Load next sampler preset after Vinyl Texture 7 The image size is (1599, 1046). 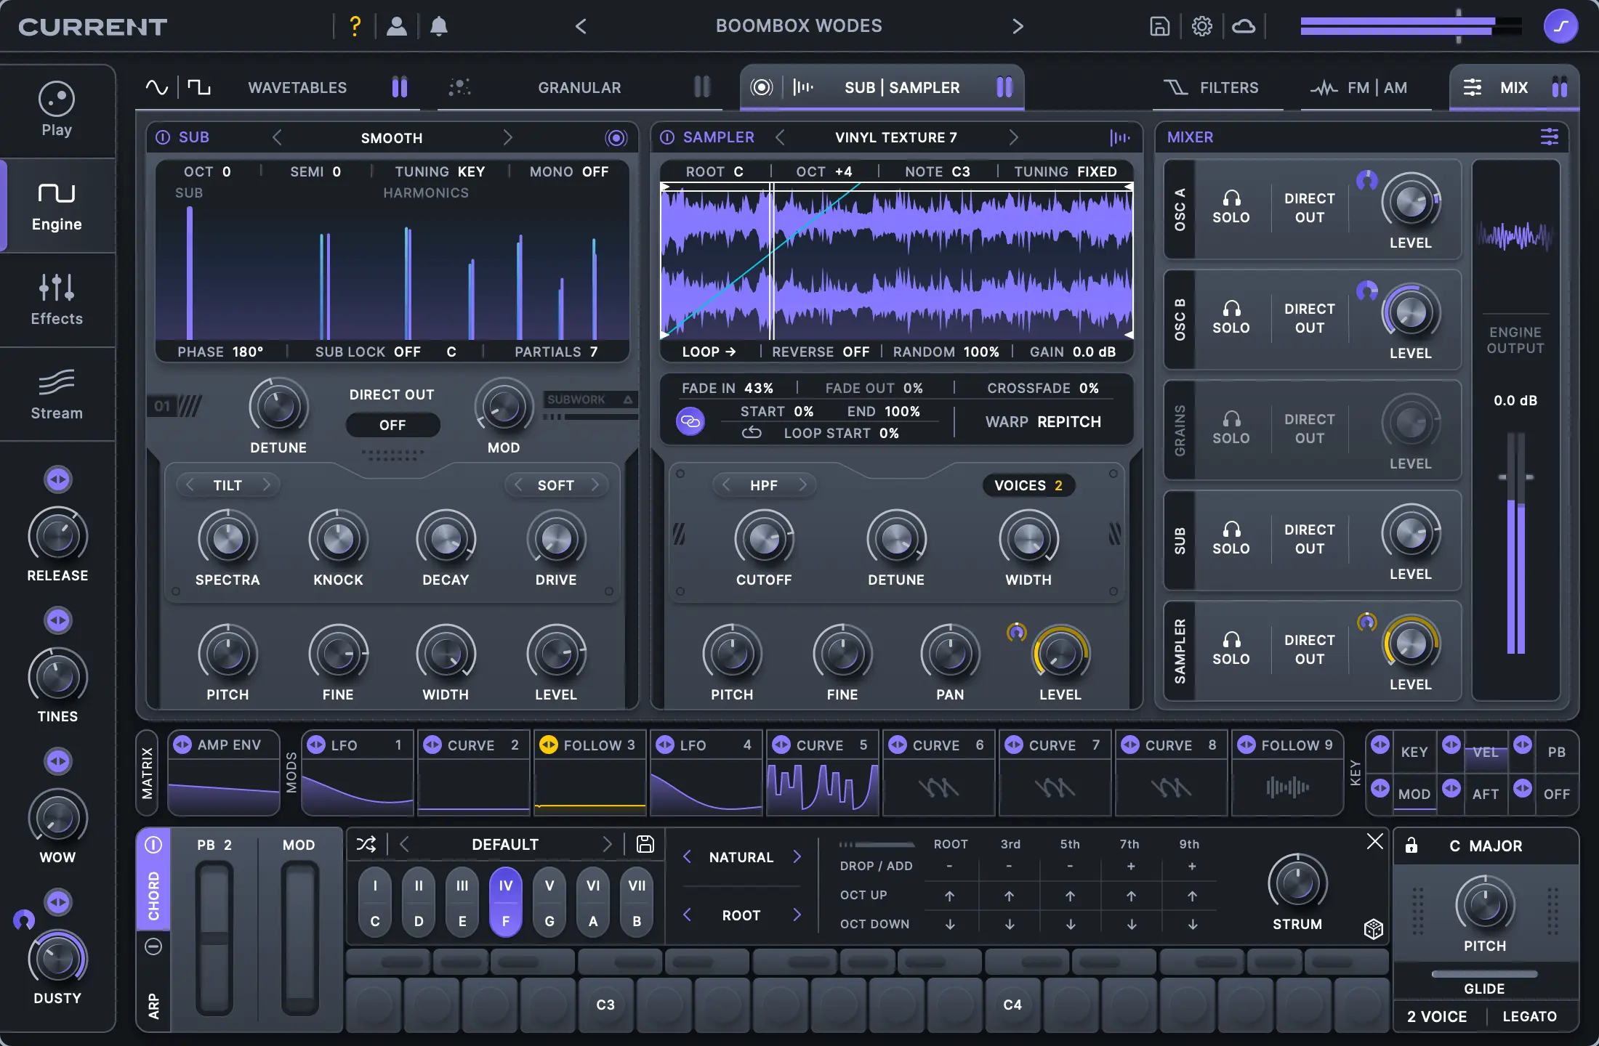1015,137
